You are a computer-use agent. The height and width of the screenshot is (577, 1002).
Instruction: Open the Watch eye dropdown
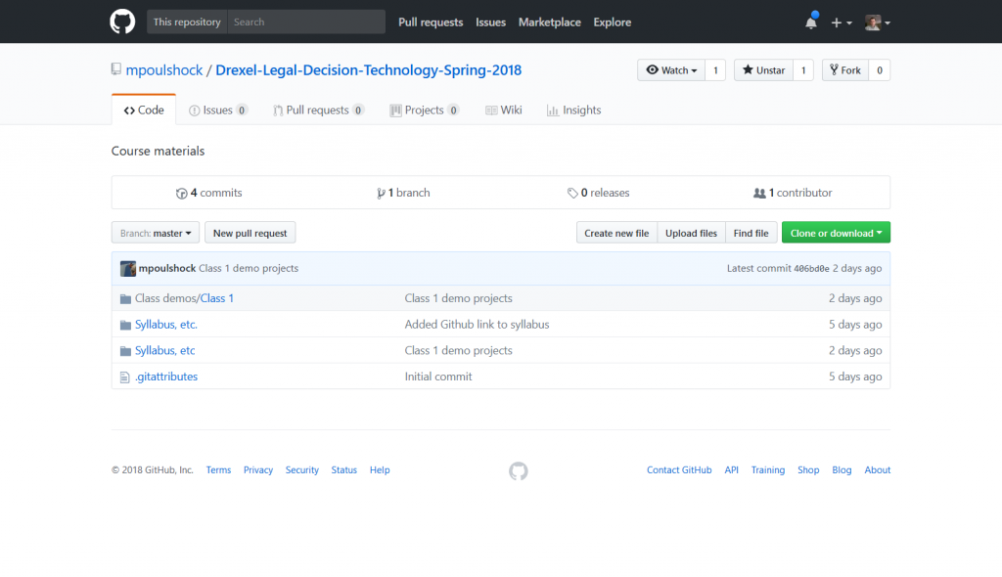[671, 70]
